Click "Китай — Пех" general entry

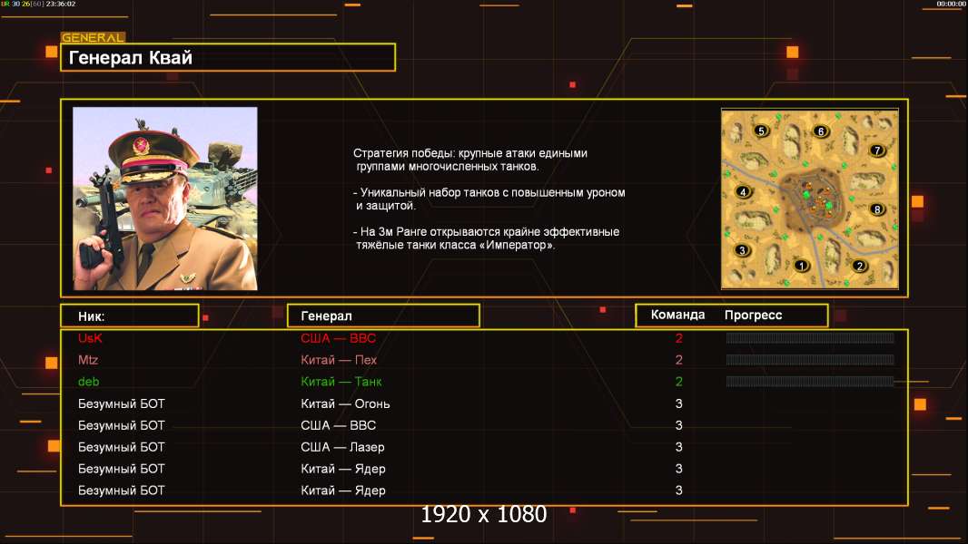coord(339,360)
